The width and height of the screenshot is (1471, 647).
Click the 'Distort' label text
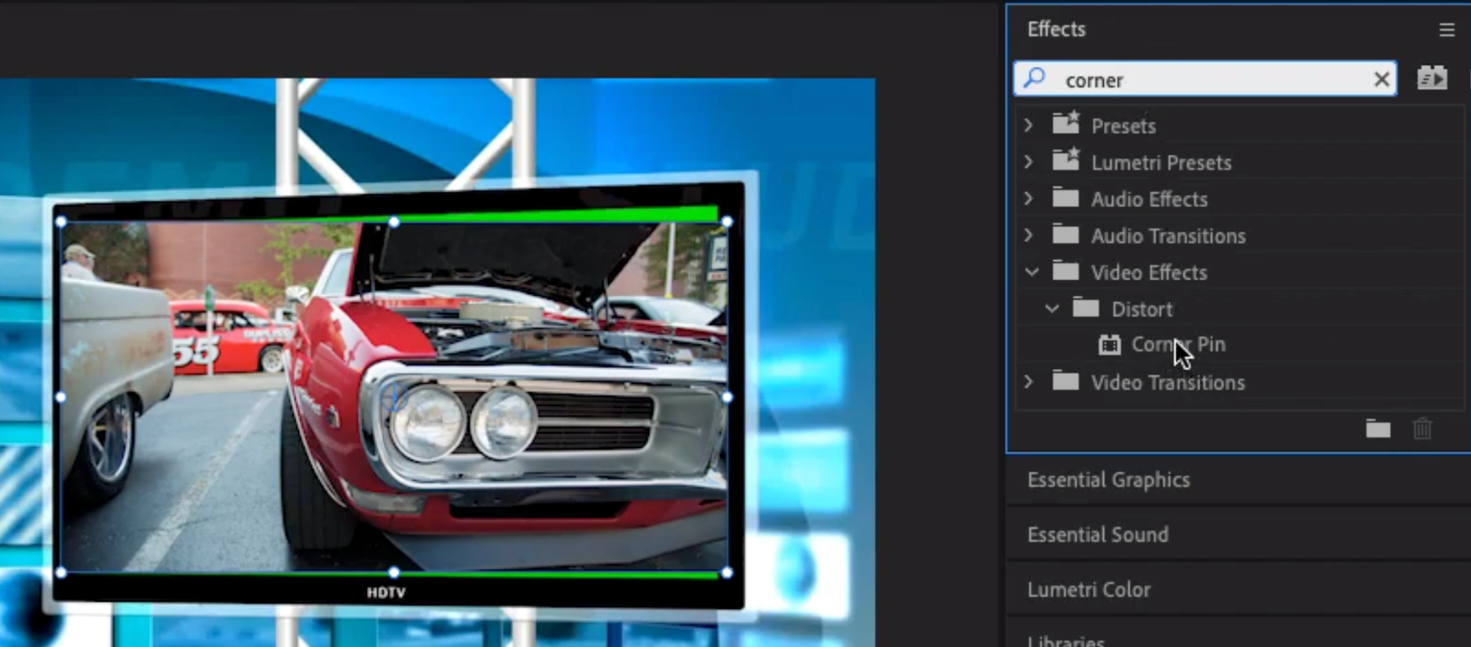tap(1142, 309)
